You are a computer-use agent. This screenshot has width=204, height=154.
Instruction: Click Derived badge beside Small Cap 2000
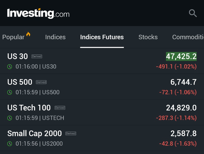click(x=71, y=134)
